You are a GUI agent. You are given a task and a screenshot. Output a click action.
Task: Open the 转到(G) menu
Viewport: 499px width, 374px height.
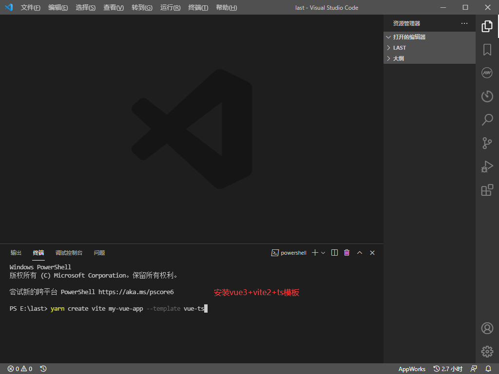[142, 7]
